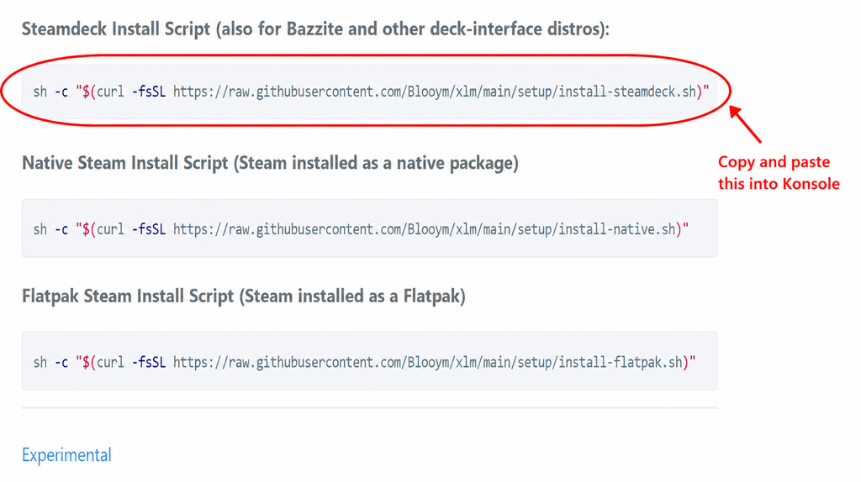This screenshot has width=861, height=482.
Task: Click the Flatpak Steam Install Script heading
Action: point(244,296)
